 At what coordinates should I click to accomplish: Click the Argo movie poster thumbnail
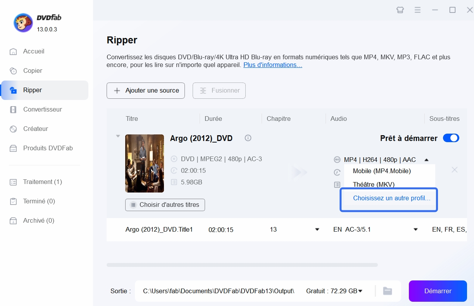tap(145, 163)
